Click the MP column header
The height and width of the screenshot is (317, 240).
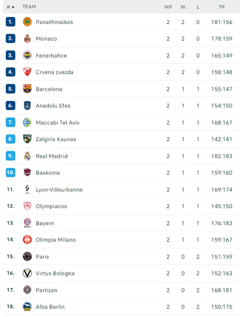click(x=168, y=7)
